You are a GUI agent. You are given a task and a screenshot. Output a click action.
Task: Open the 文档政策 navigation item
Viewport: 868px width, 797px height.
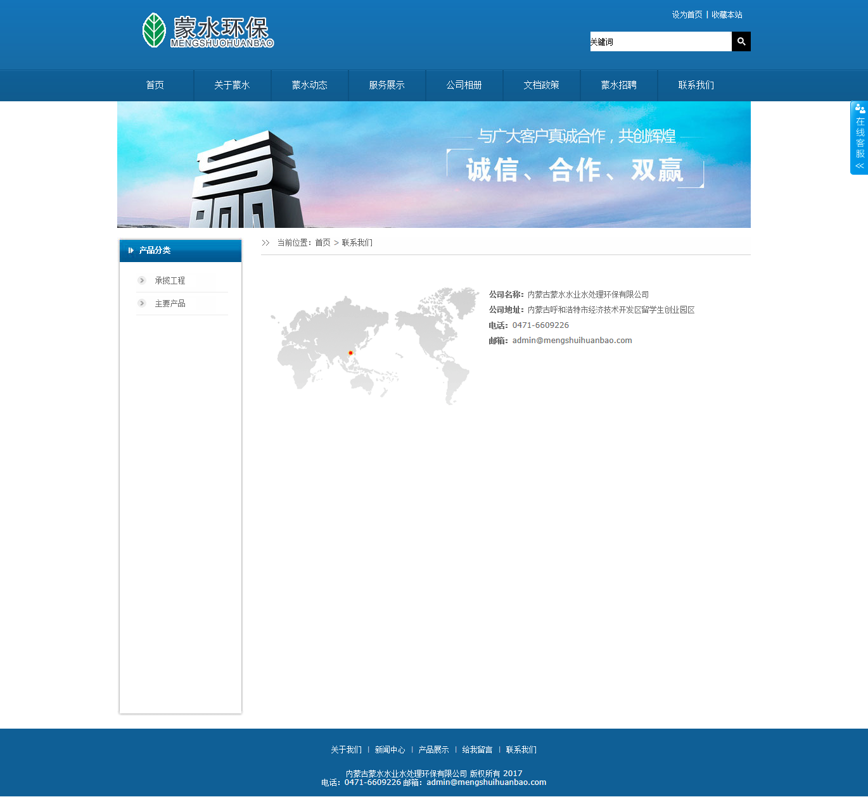pos(541,85)
